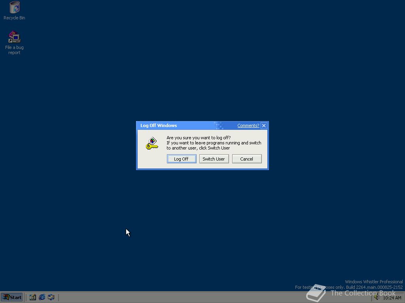Click the Show Desktop quick launch icon
The width and height of the screenshot is (405, 303).
[x=32, y=297]
